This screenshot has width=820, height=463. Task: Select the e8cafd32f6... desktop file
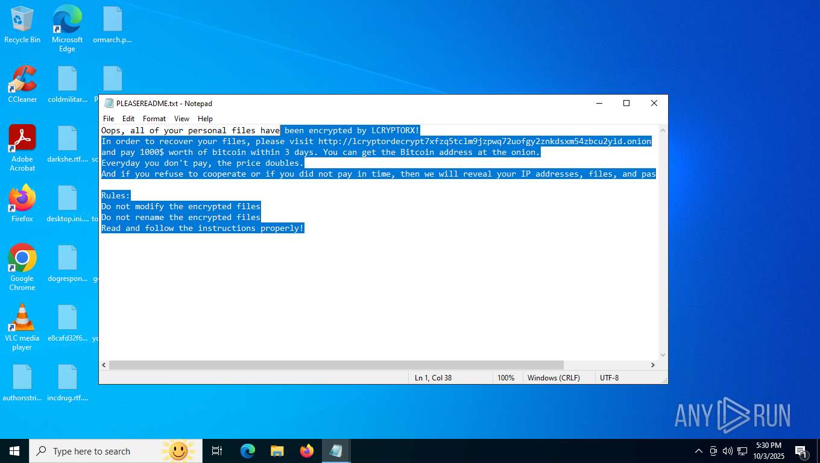point(68,324)
